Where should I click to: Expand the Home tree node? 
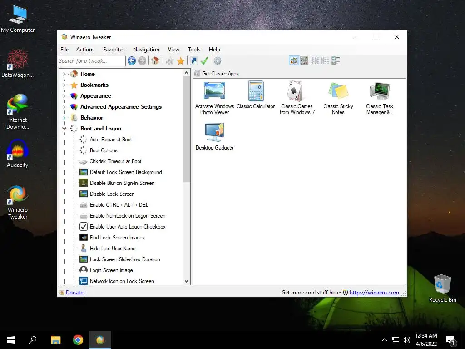point(64,74)
